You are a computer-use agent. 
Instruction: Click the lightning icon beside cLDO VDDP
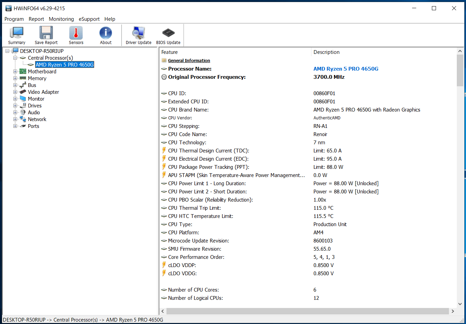(164, 265)
